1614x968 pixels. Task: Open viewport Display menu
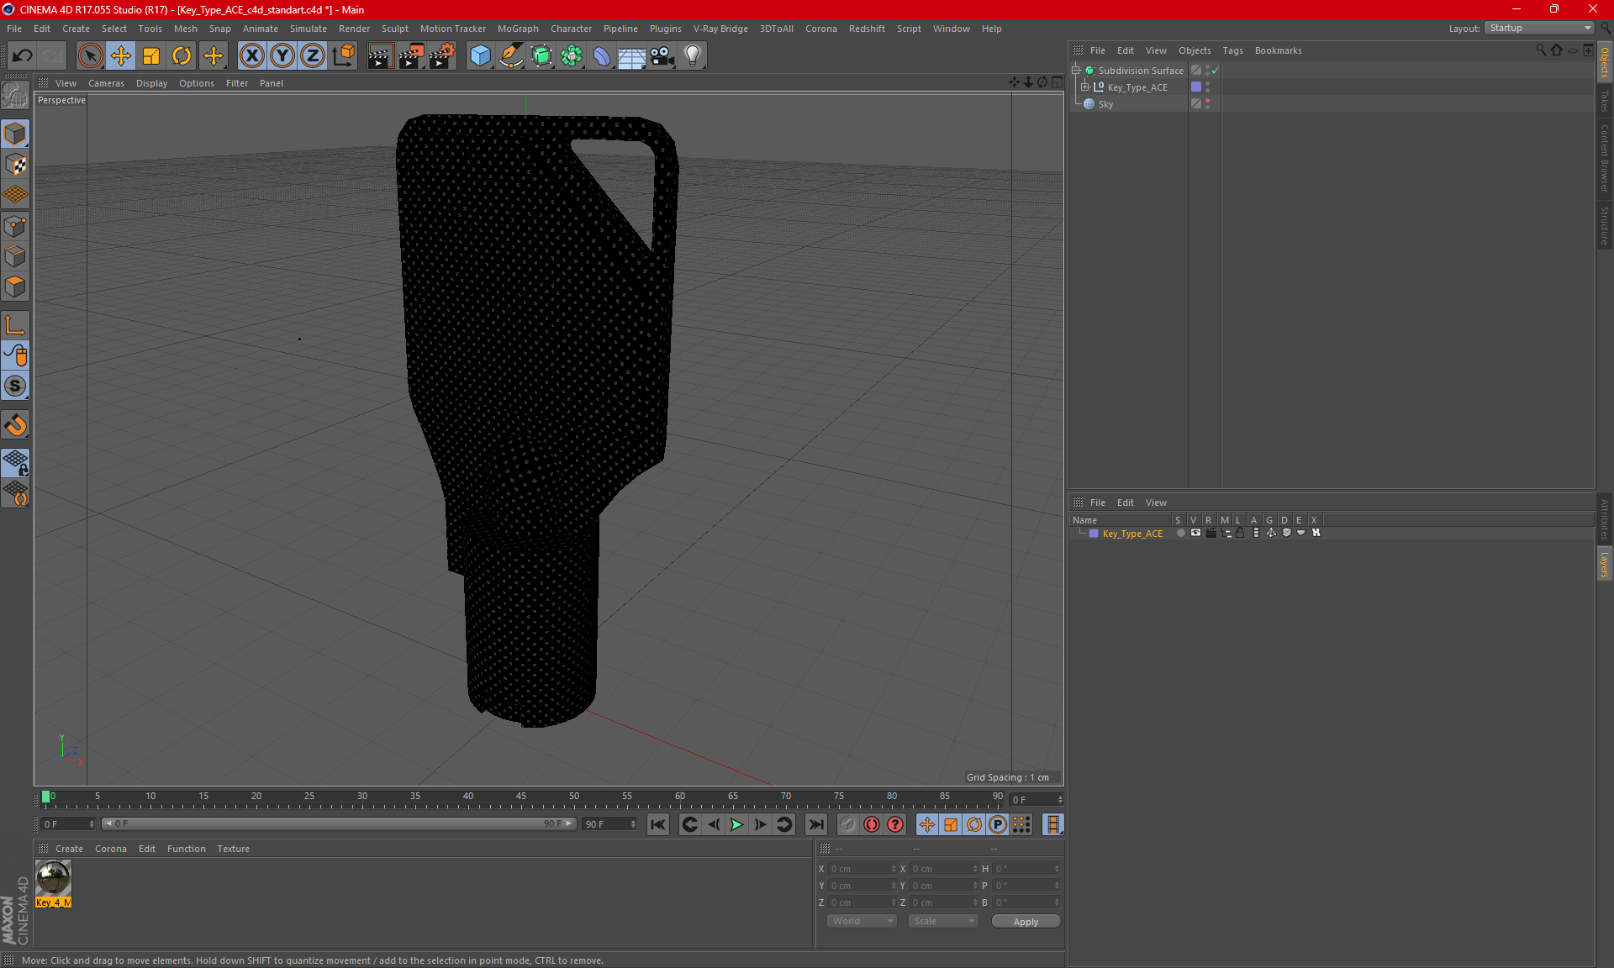(151, 83)
